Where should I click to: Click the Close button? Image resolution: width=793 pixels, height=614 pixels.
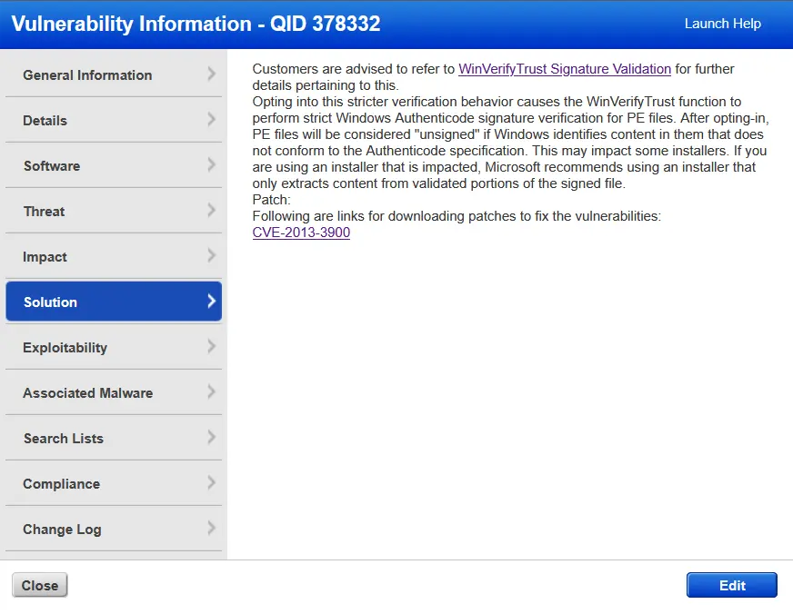coord(39,585)
